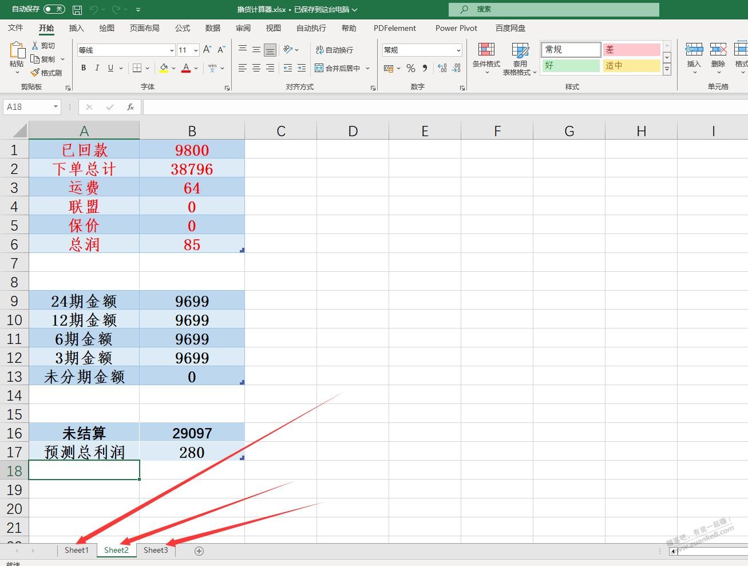Add a new sheet with plus icon
The image size is (748, 566).
pyautogui.click(x=199, y=551)
